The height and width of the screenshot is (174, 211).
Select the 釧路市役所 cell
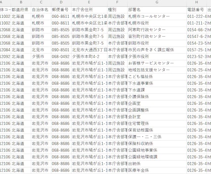pos(157,43)
